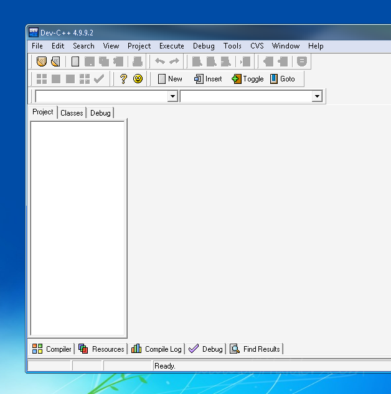Switch to the Classes tab

pos(72,113)
